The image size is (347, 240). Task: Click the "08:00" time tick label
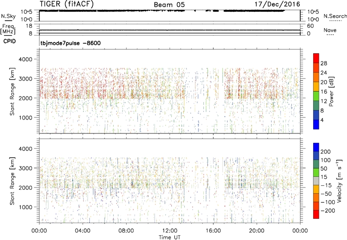coord(126,231)
